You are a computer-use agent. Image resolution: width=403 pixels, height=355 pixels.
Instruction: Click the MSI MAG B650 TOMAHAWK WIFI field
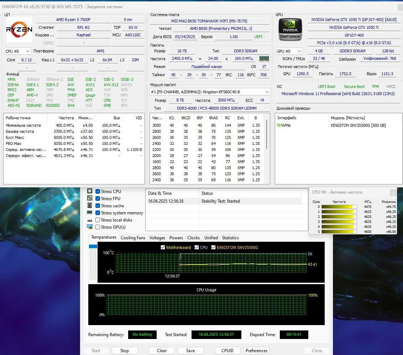pyautogui.click(x=209, y=21)
